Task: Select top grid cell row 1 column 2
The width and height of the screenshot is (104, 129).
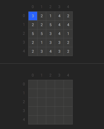Action: pyautogui.click(x=50, y=25)
